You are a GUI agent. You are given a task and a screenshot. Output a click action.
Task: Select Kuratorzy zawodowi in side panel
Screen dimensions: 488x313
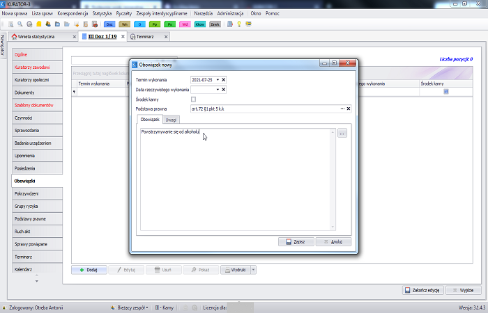point(37,67)
